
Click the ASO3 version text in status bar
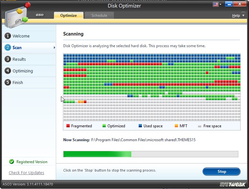pos(28,184)
